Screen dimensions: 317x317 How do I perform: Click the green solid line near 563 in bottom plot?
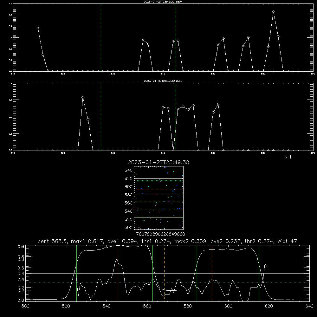153,273
